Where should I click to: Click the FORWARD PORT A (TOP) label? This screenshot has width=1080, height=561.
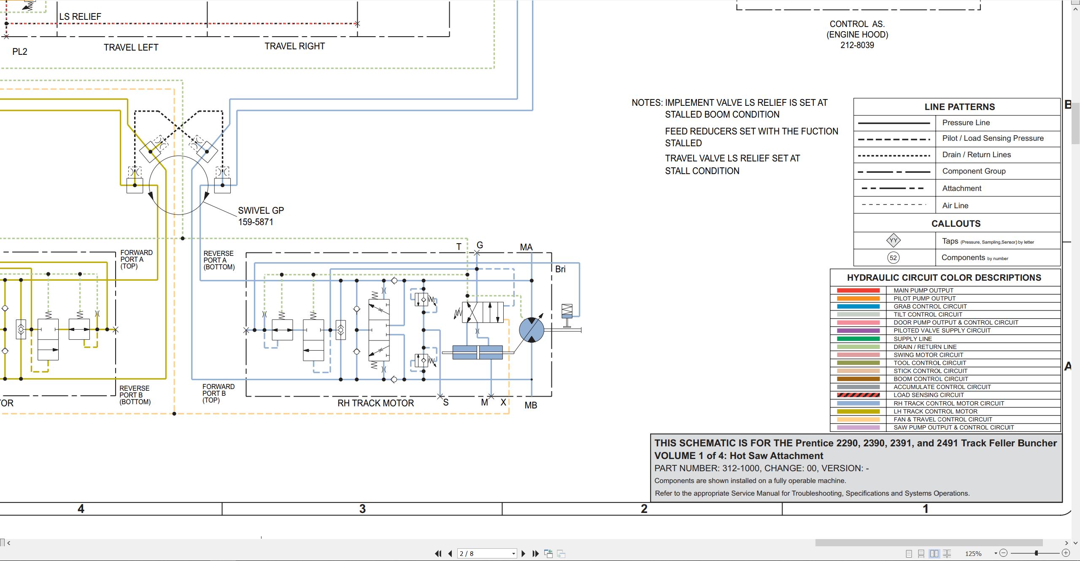(x=136, y=259)
